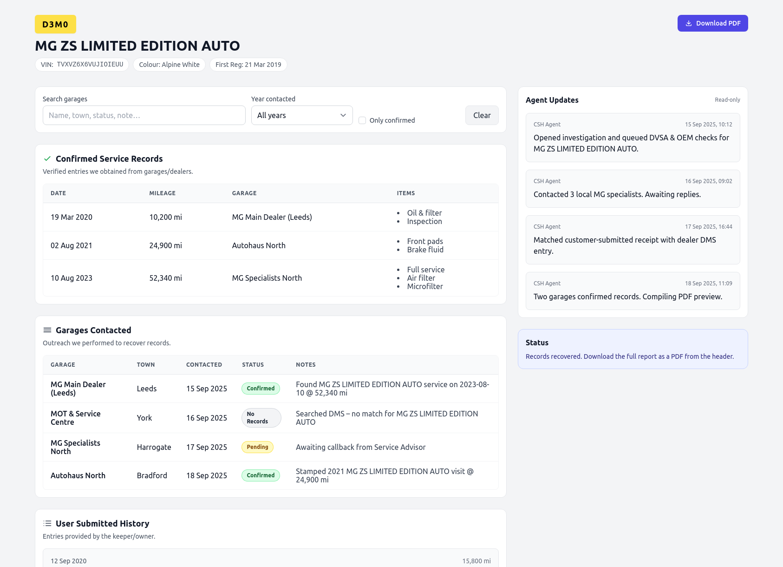Click the chevron arrow in All years selector
Image resolution: width=783 pixels, height=567 pixels.
343,115
